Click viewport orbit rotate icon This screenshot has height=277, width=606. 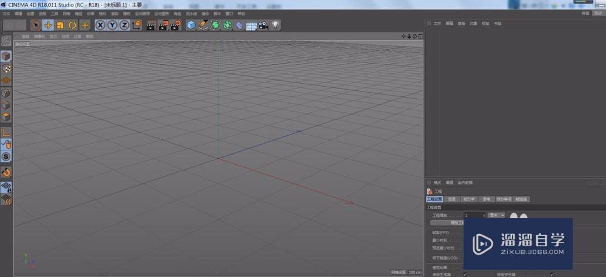(415, 36)
